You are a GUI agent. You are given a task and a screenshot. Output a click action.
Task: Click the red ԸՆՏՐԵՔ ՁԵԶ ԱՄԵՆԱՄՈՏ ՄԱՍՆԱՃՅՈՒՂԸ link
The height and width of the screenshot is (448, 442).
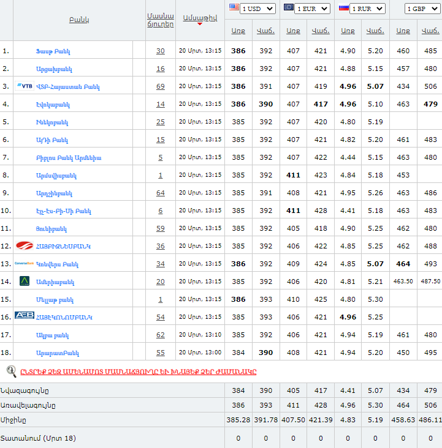point(139,371)
